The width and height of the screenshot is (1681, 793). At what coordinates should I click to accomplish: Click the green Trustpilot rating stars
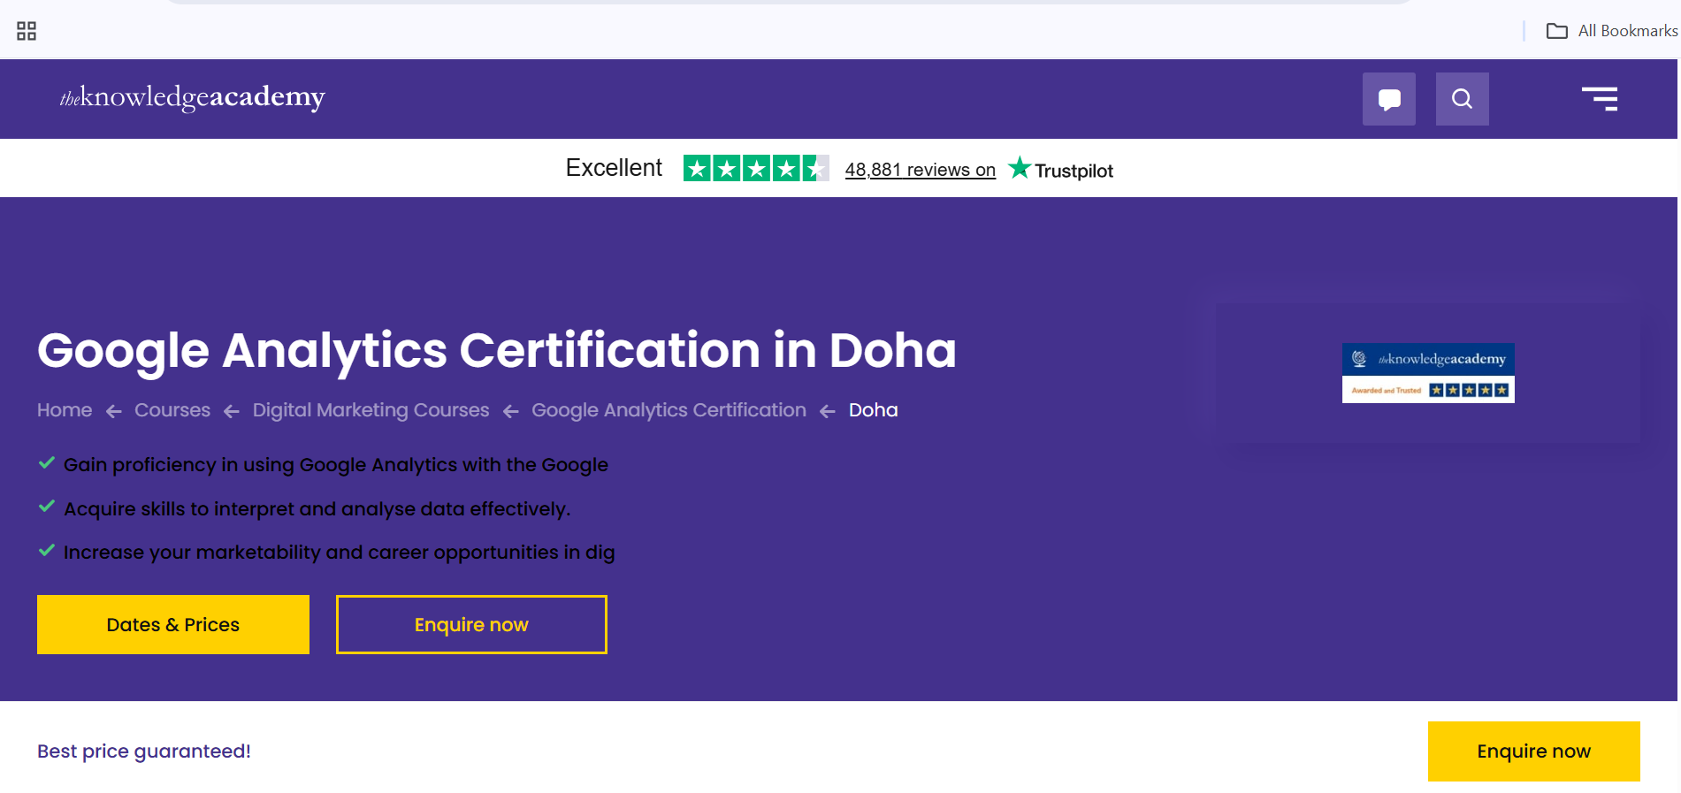coord(756,168)
